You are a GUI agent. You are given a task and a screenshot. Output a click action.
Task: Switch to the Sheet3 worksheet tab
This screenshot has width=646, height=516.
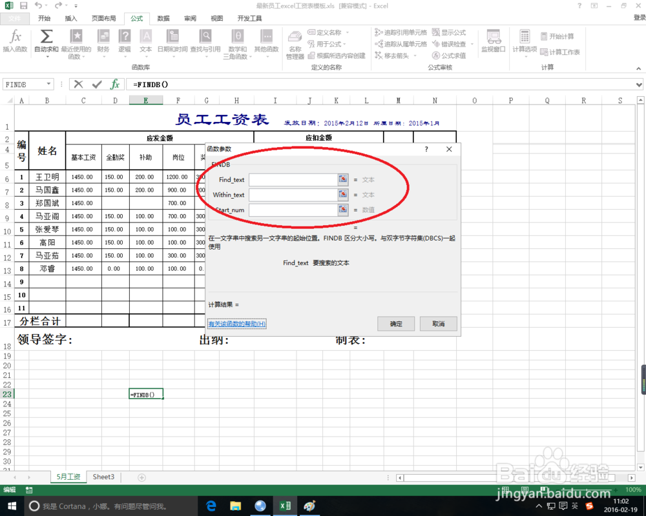click(103, 477)
